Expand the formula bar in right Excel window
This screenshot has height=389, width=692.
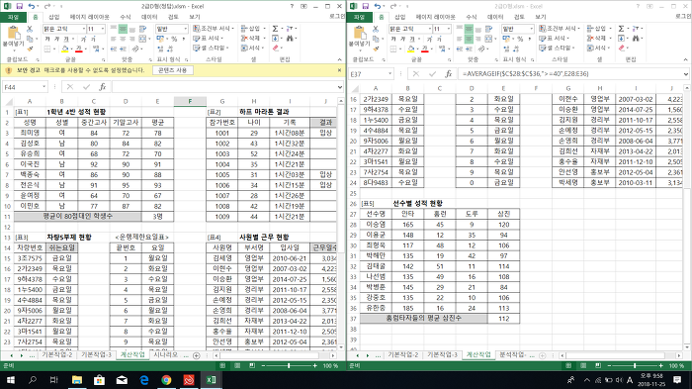pos(685,74)
